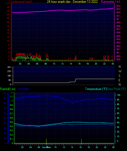Click the yellow sunset marker line near 16
Viewport: 127px width, 151px height.
click(81, 141)
